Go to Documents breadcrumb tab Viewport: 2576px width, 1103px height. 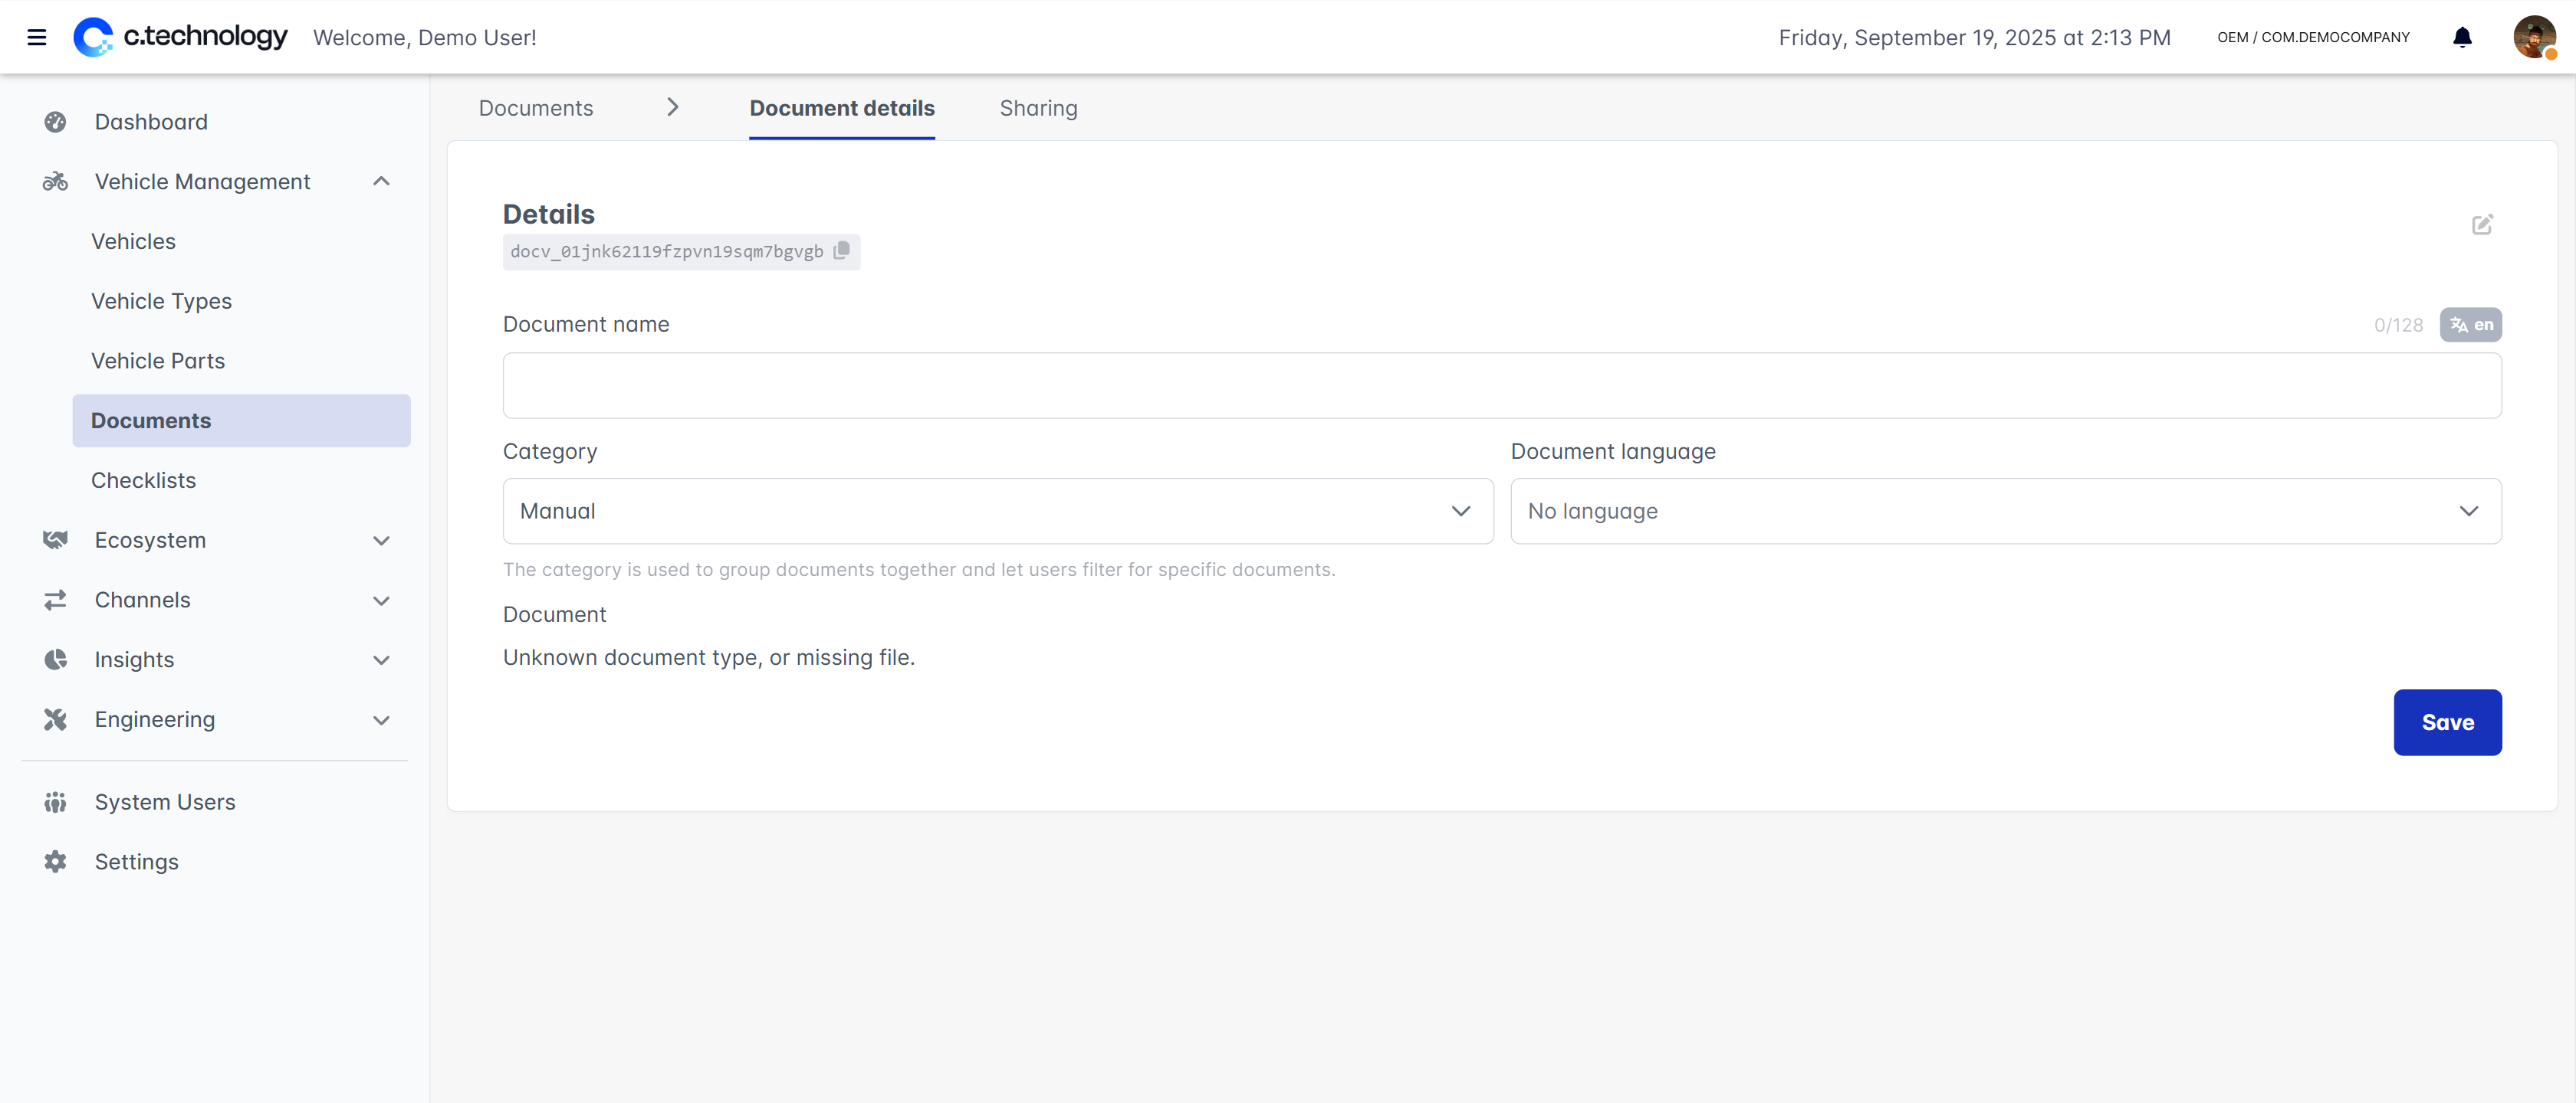click(x=535, y=108)
